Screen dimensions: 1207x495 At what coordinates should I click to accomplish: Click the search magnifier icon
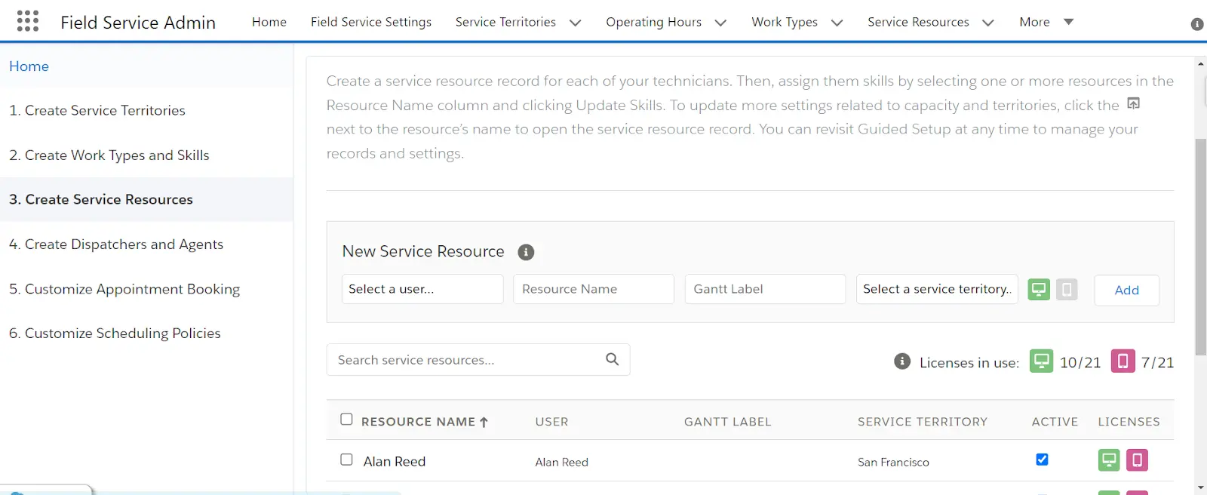tap(612, 360)
